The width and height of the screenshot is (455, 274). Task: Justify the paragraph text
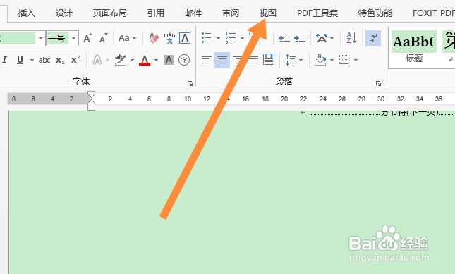point(253,60)
